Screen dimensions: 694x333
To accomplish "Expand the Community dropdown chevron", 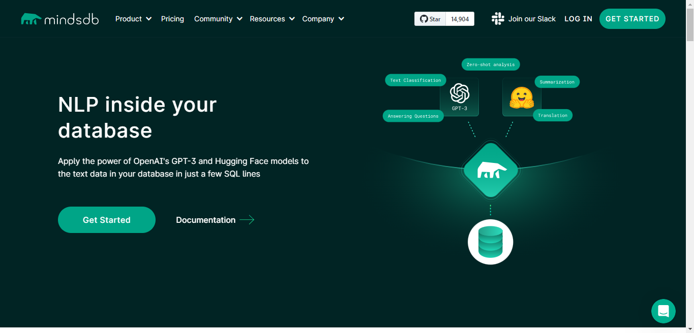I will 239,19.
